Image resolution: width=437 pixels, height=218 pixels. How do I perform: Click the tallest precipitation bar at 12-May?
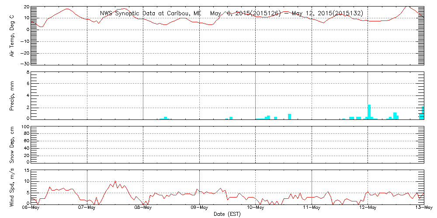(369, 112)
